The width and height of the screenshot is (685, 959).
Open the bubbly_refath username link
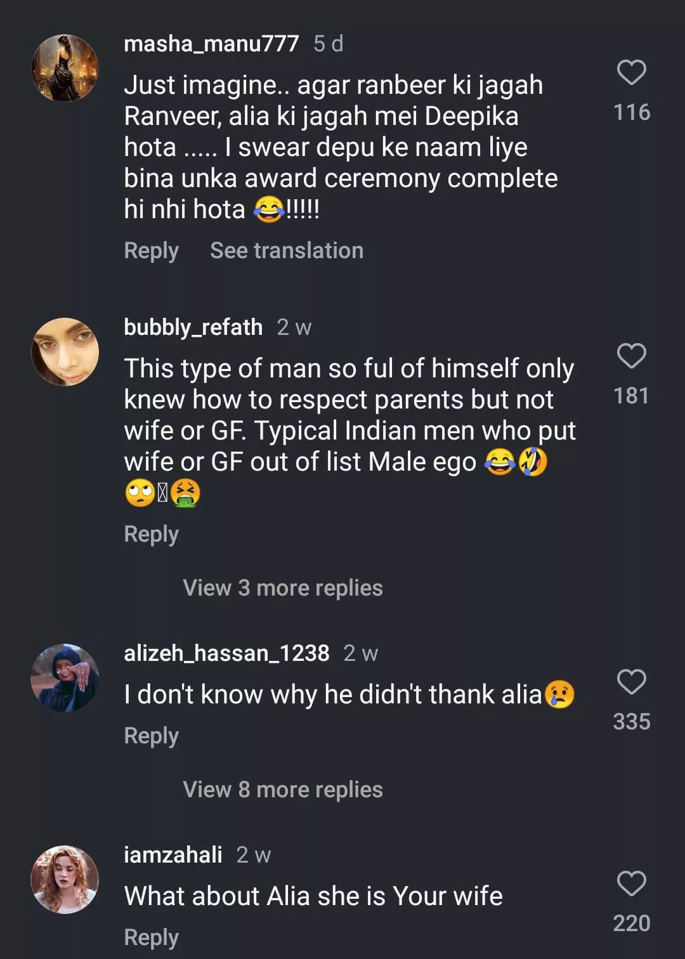(193, 327)
